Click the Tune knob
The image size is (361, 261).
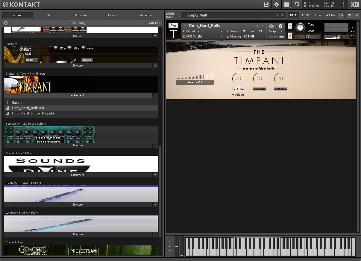[x=300, y=28]
